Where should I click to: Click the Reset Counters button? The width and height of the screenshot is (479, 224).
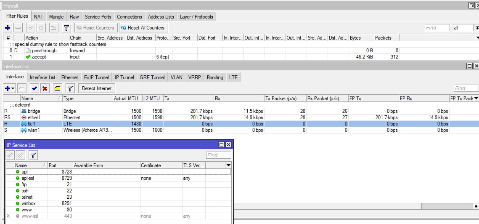[96, 27]
